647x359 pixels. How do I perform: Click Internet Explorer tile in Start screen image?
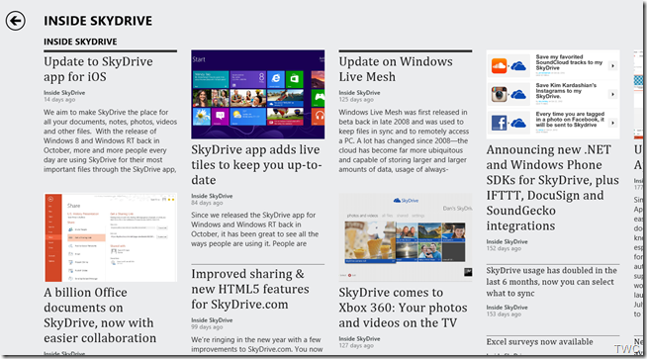coord(276,79)
